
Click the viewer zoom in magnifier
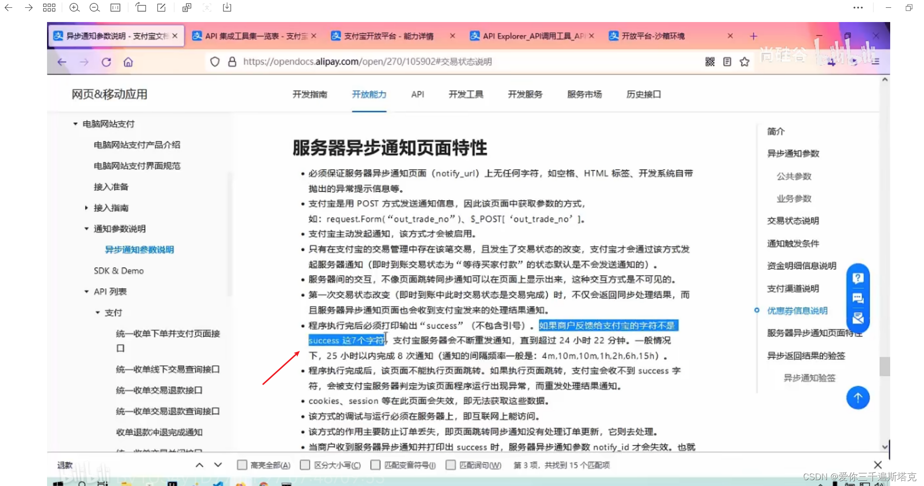pos(74,8)
